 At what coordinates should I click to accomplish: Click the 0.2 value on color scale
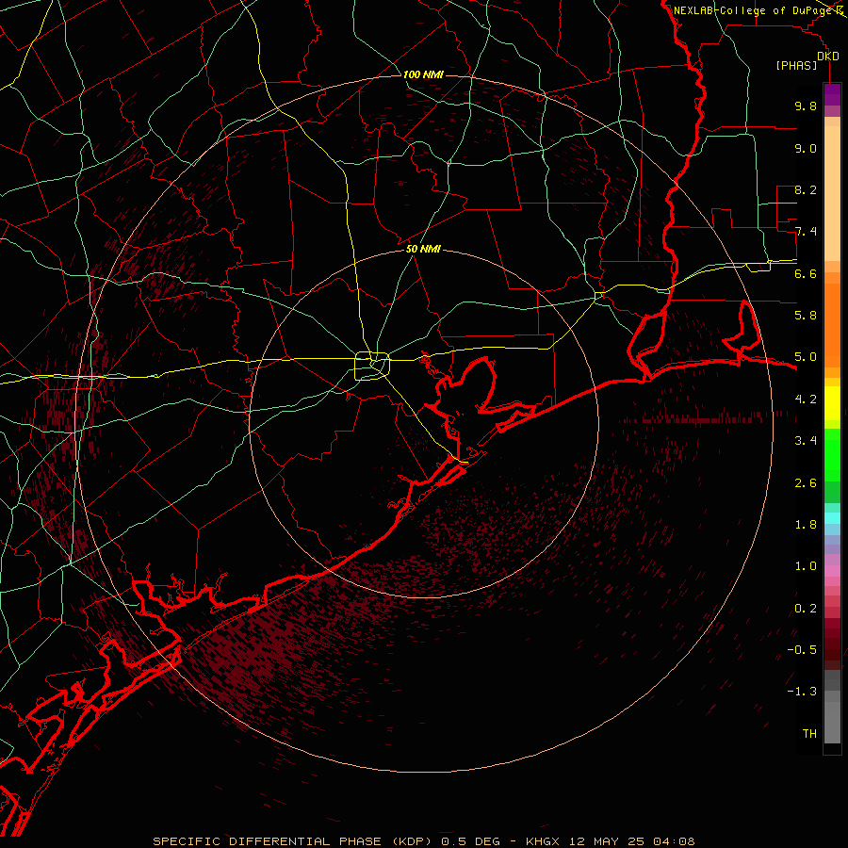coord(806,609)
